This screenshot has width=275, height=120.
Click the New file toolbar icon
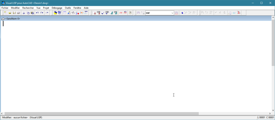(6, 13)
